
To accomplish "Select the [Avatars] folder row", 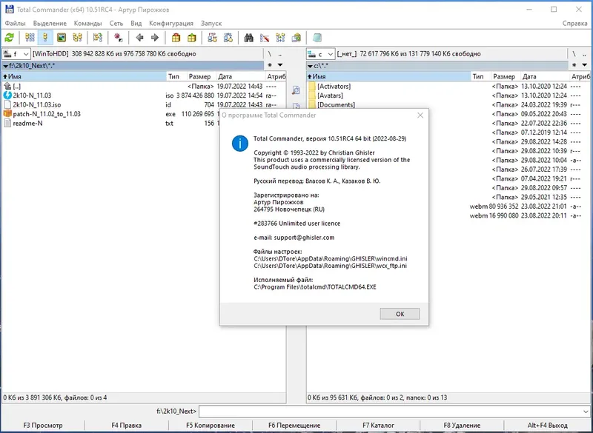I will 448,95.
